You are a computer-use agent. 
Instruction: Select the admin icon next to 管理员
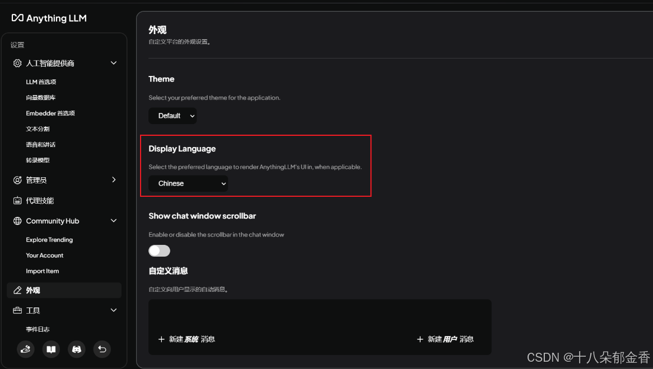(x=16, y=179)
